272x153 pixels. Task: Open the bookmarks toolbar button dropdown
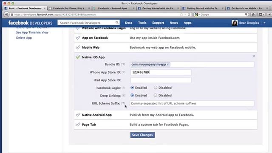[x=261, y=14]
